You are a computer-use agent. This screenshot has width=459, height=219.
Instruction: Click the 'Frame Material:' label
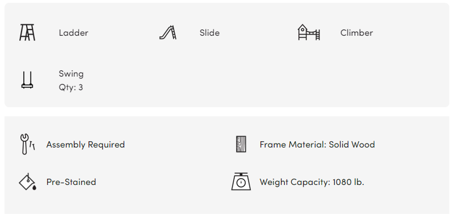(x=293, y=145)
